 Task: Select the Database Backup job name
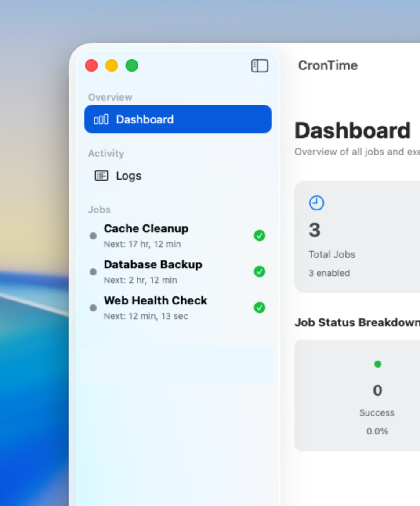point(153,265)
